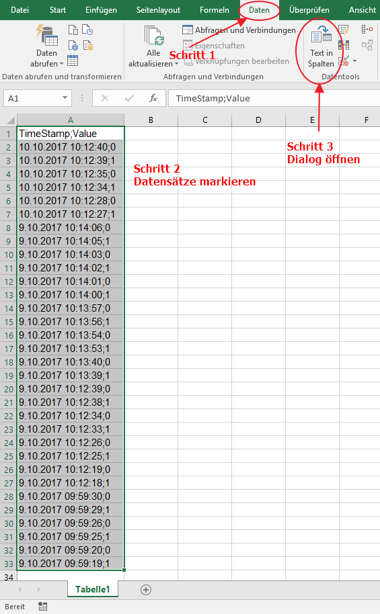Click the Aus dem Web import icon
This screenshot has width=380, height=614.
[73, 45]
